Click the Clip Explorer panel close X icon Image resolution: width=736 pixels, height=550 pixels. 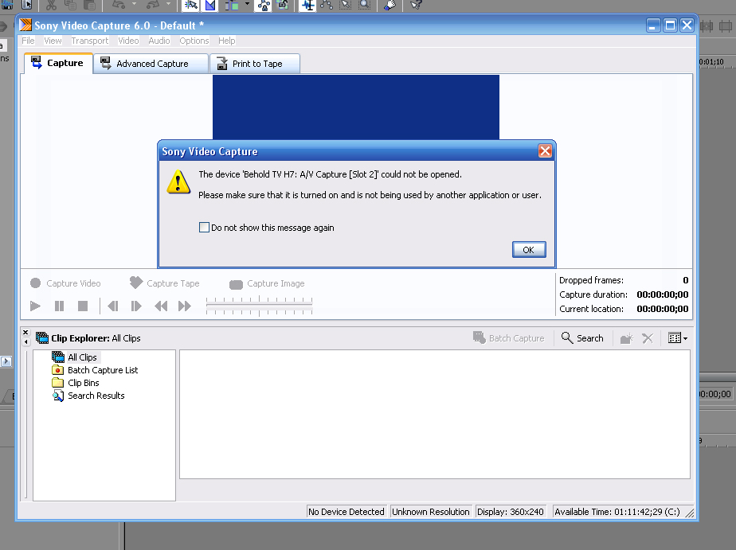[25, 333]
